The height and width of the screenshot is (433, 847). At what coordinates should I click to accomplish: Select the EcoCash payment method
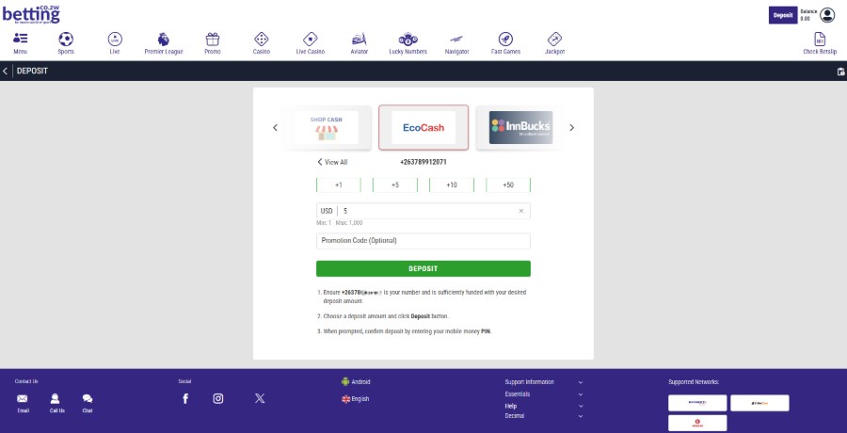(423, 128)
